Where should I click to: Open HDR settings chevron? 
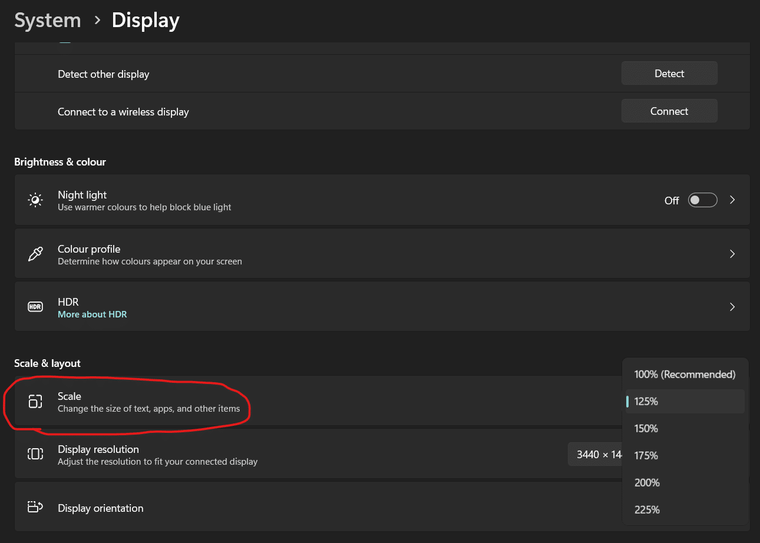(732, 307)
